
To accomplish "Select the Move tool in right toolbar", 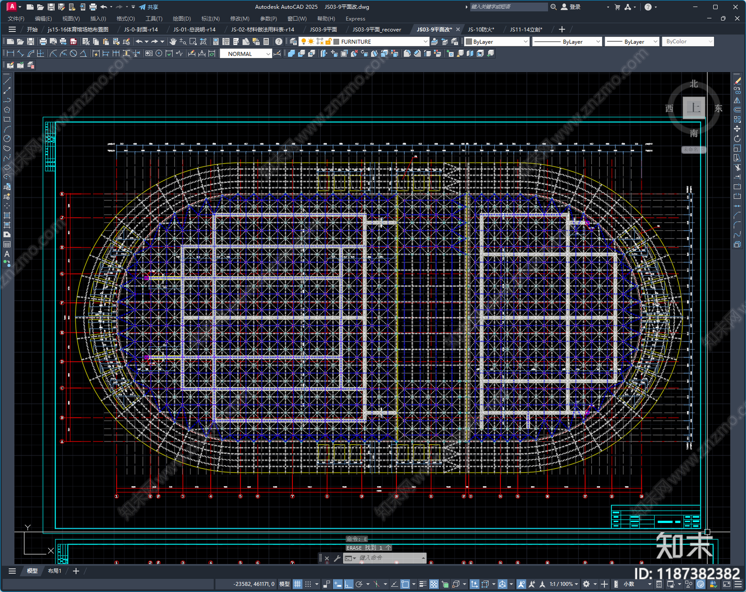I will click(x=737, y=129).
